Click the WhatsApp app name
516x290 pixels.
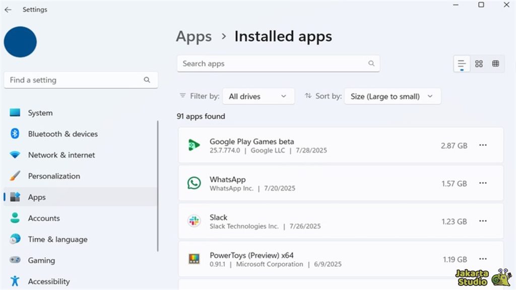[228, 180]
